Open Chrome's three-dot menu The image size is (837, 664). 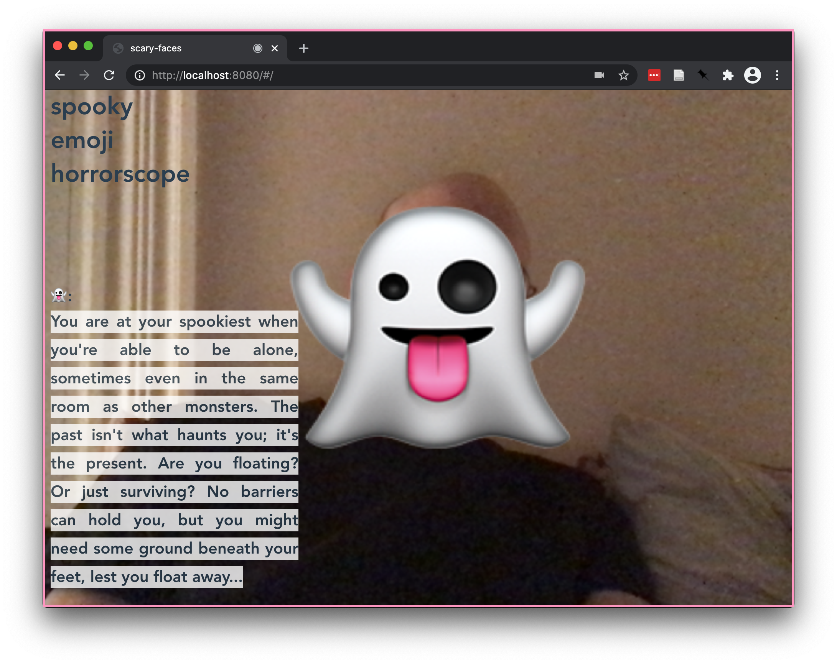777,75
